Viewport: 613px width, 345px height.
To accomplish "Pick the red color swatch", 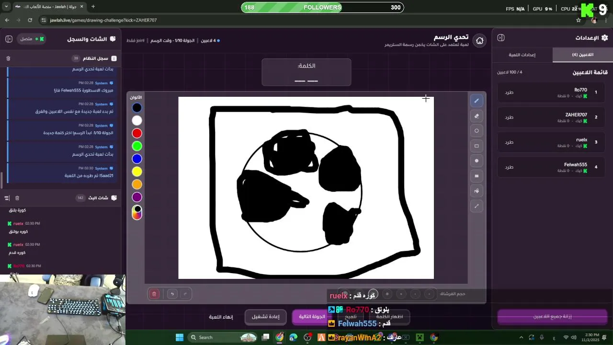I will pyautogui.click(x=137, y=133).
